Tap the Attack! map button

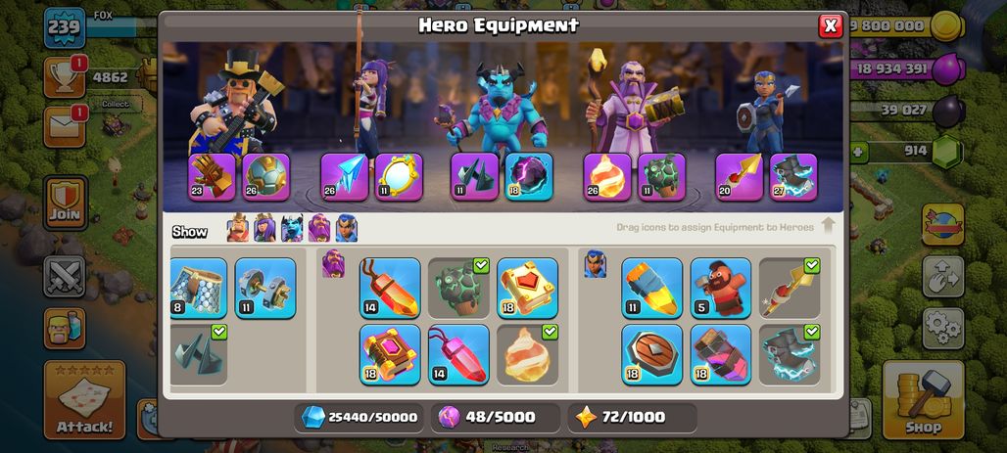click(84, 400)
